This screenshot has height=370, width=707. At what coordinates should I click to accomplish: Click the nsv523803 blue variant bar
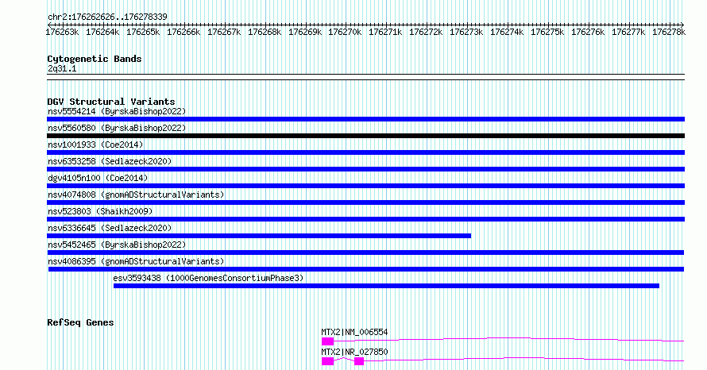tap(365, 219)
